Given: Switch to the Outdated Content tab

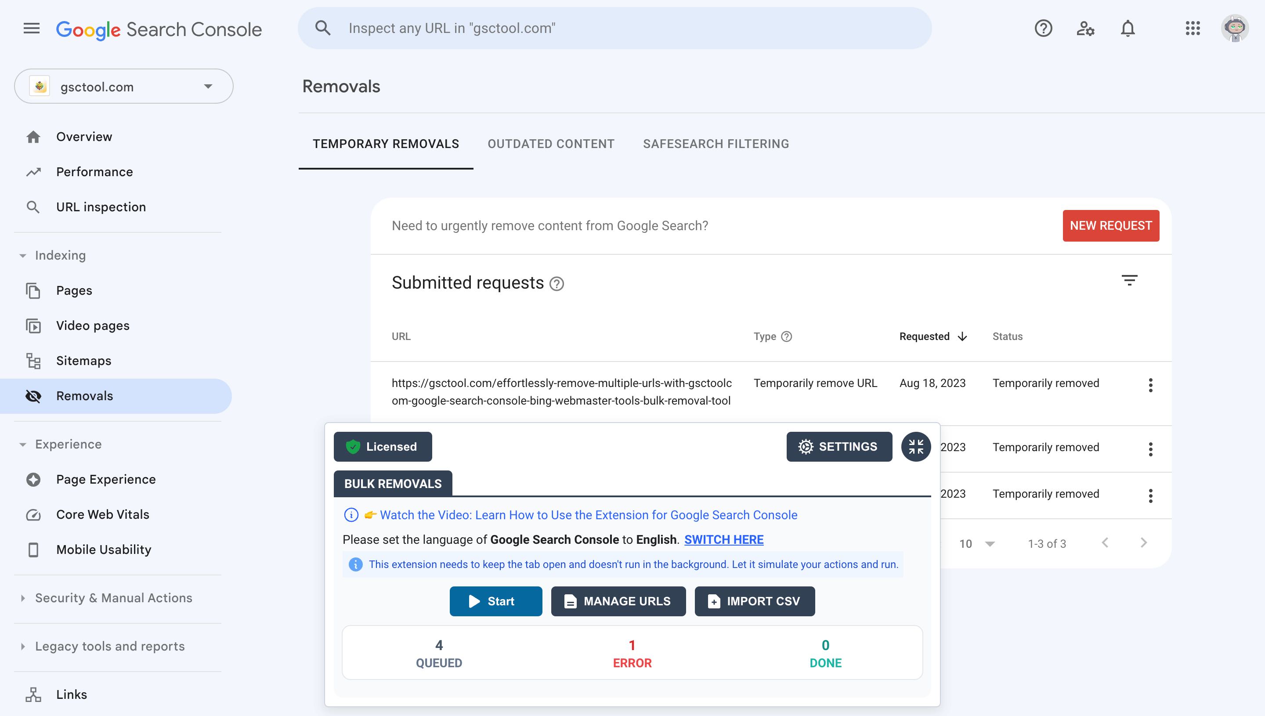Looking at the screenshot, I should (551, 144).
